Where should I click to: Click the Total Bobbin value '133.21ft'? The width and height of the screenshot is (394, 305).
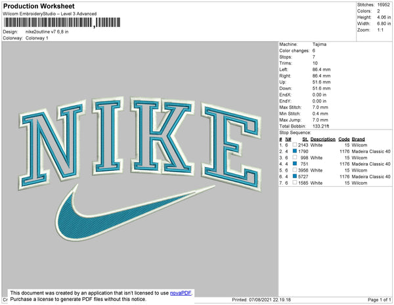point(321,126)
